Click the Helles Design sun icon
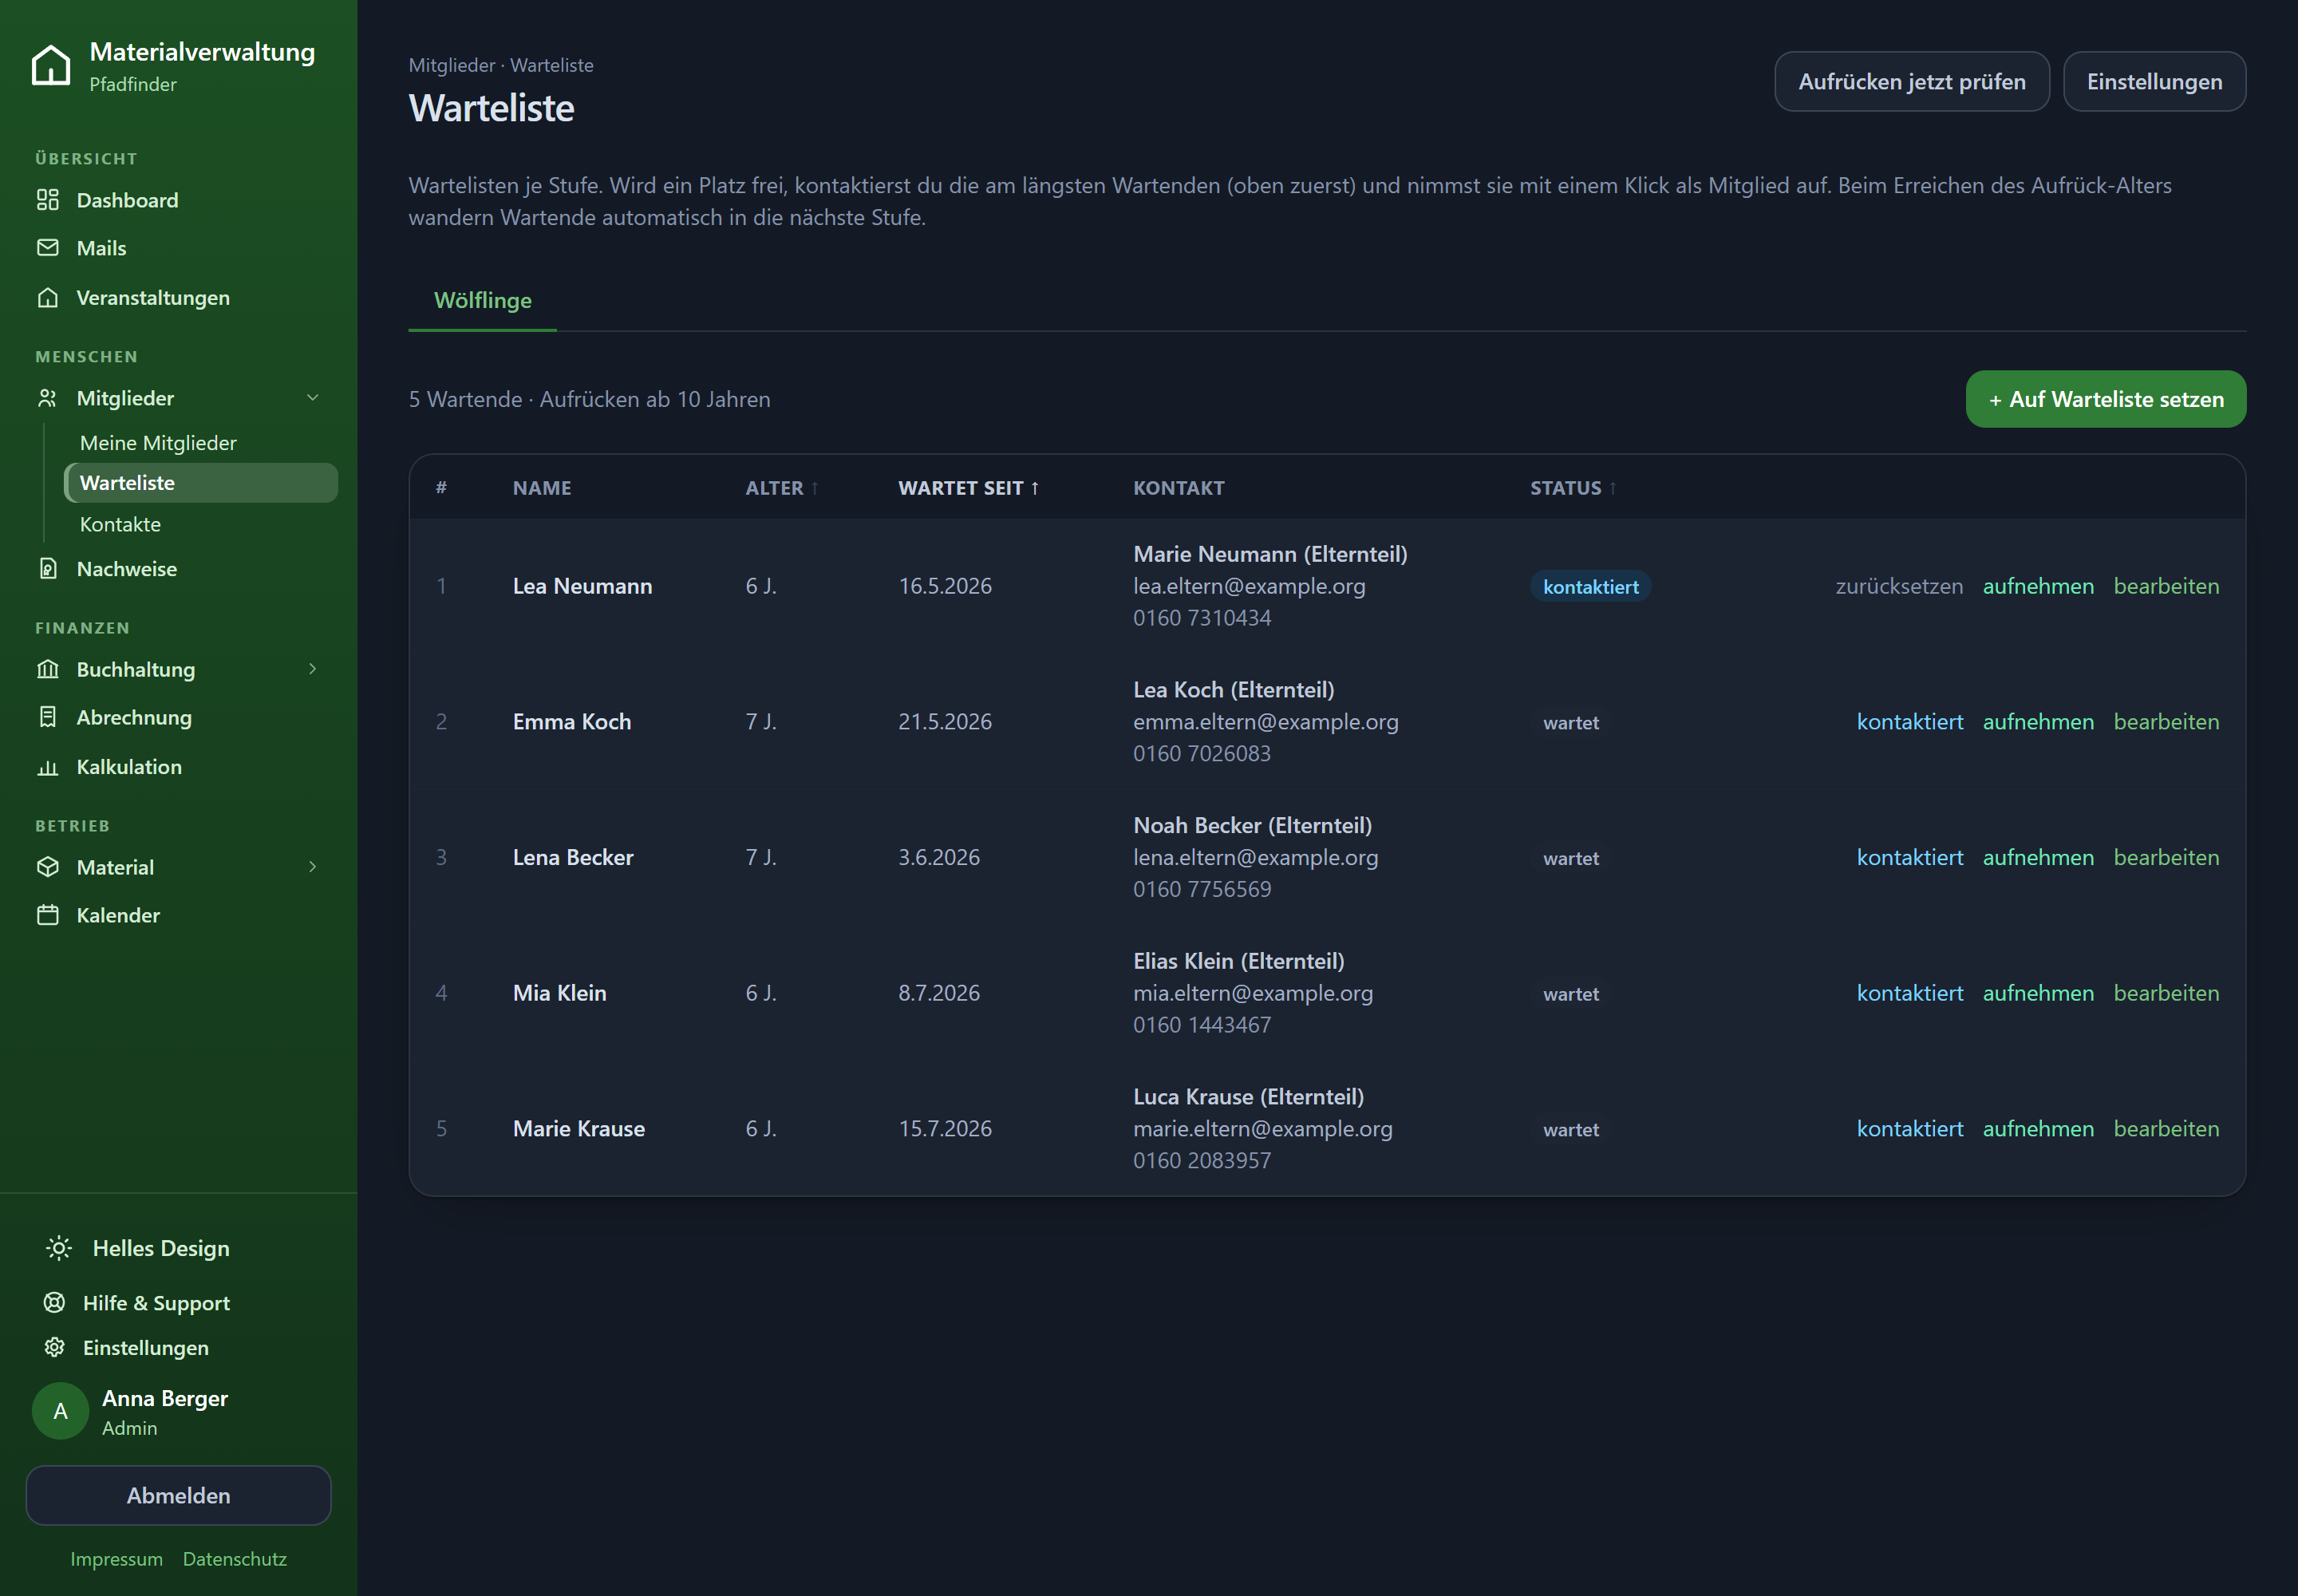This screenshot has height=1596, width=2298. [59, 1248]
